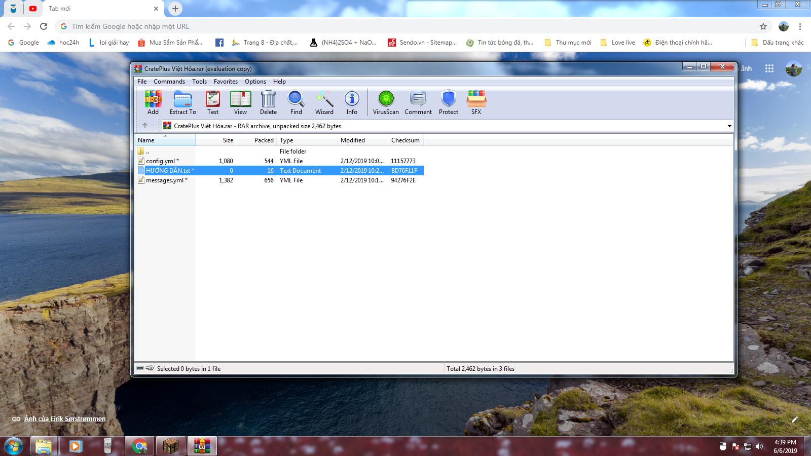Open the Tools menu in WinRAR
The image size is (811, 456).
click(x=199, y=82)
